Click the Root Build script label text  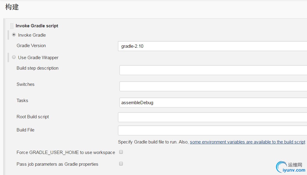click(x=33, y=116)
